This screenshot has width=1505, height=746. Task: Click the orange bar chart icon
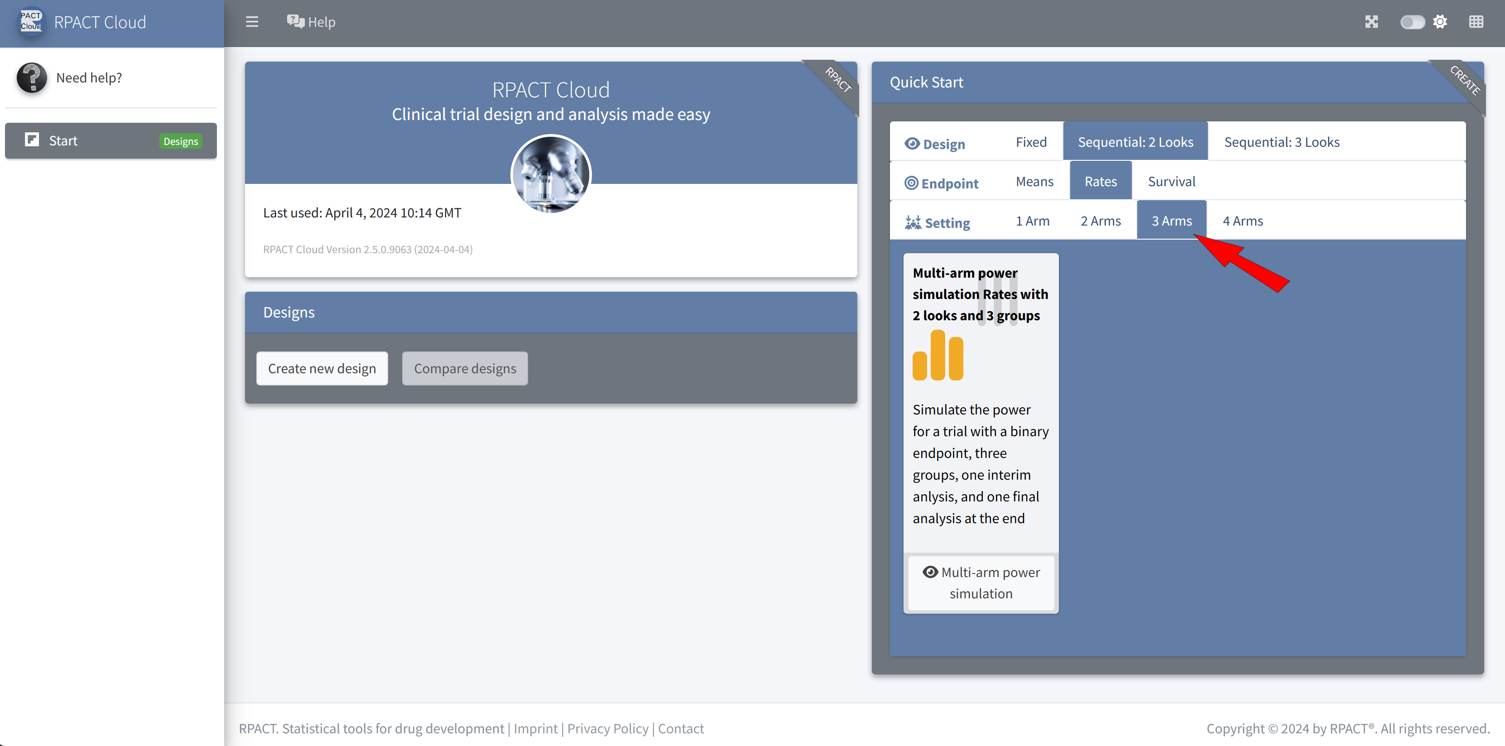tap(938, 356)
